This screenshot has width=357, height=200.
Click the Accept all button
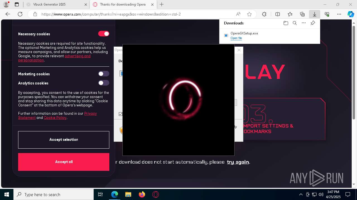coord(64,162)
